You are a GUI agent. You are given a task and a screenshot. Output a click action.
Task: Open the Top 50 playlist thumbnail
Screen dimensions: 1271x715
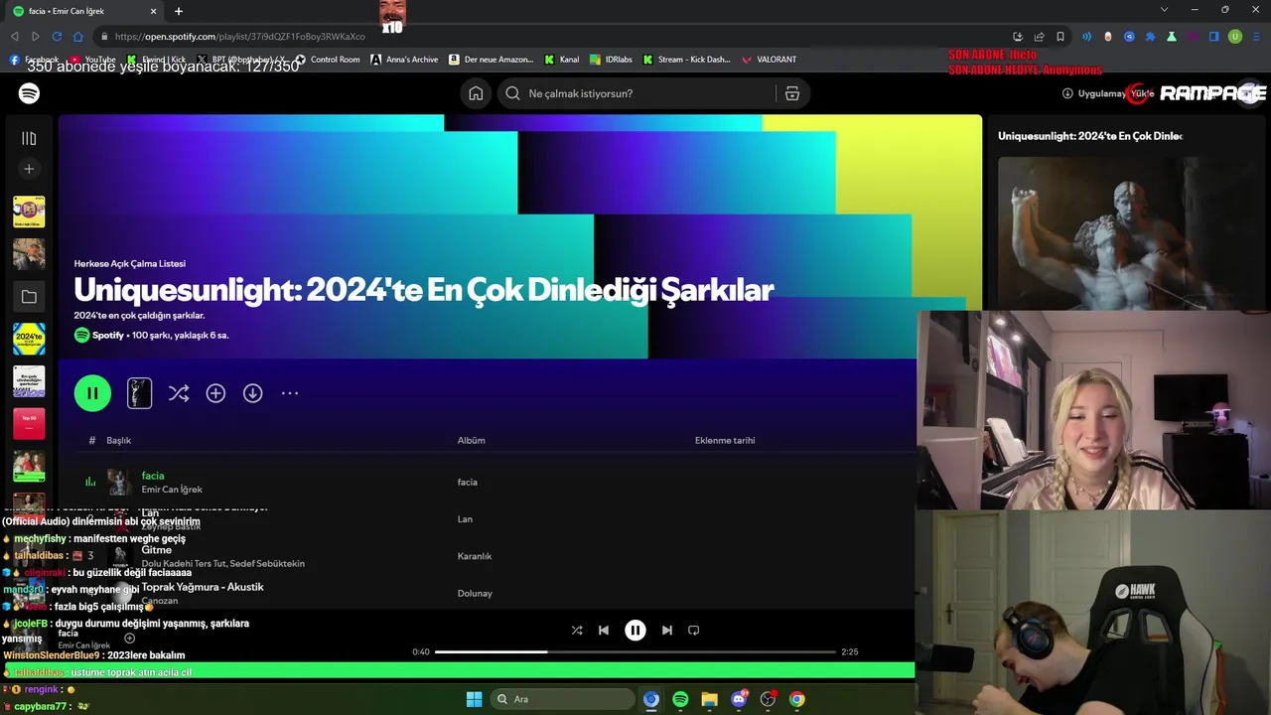29,423
